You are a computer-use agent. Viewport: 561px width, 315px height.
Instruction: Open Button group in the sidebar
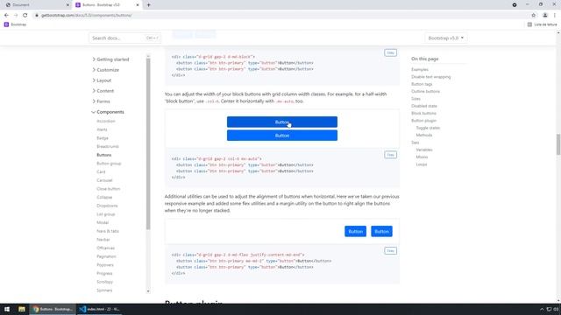[109, 164]
